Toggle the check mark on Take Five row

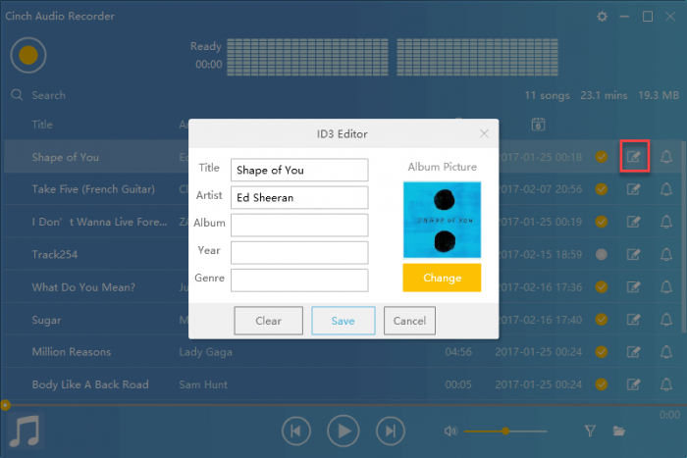pos(602,189)
